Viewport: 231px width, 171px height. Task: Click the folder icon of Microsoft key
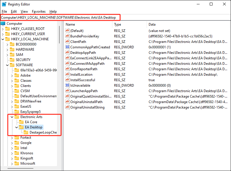[x=17, y=164]
